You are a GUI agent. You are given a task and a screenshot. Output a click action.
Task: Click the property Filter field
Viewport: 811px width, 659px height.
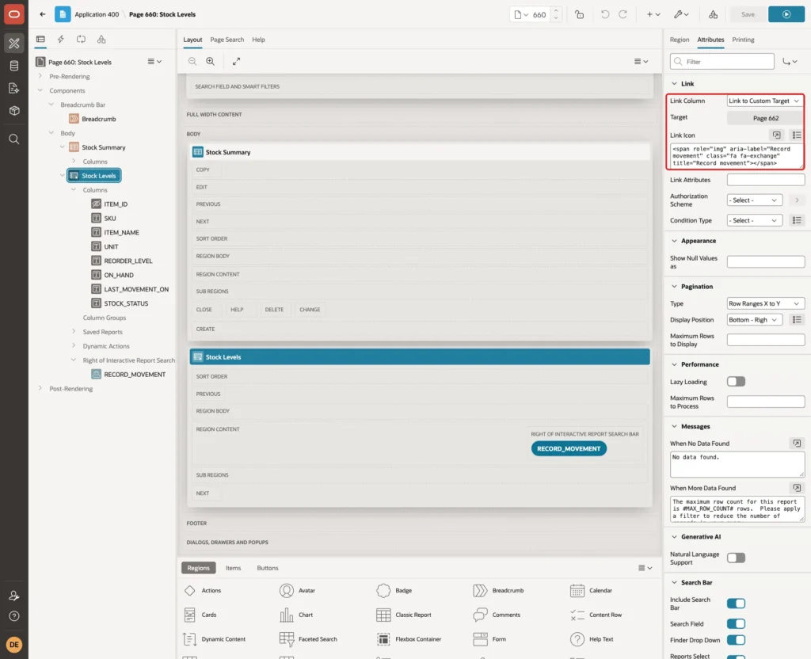tap(722, 62)
